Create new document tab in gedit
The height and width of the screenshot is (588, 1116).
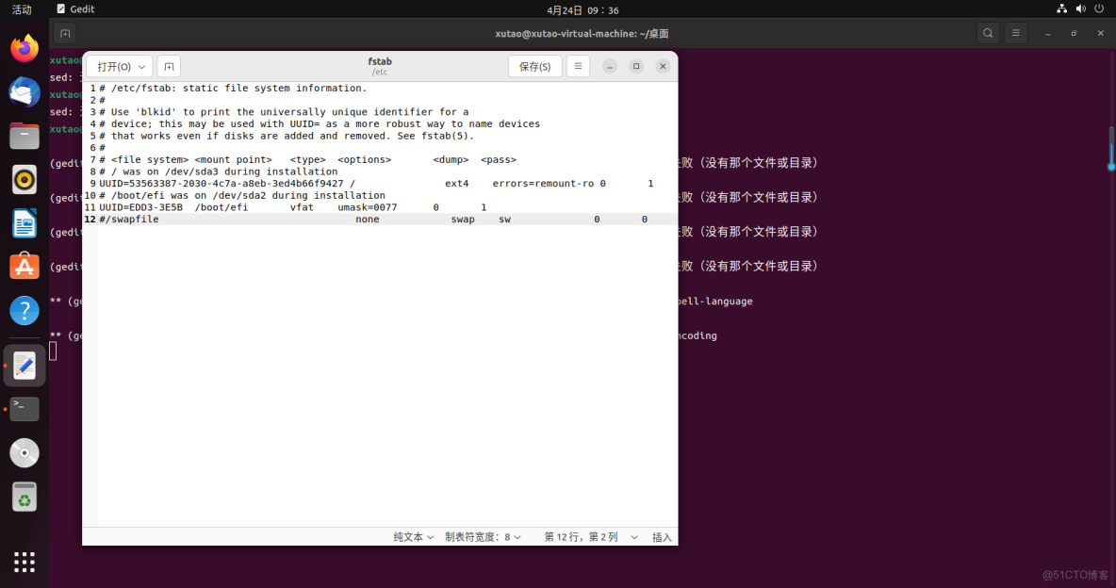coord(169,66)
